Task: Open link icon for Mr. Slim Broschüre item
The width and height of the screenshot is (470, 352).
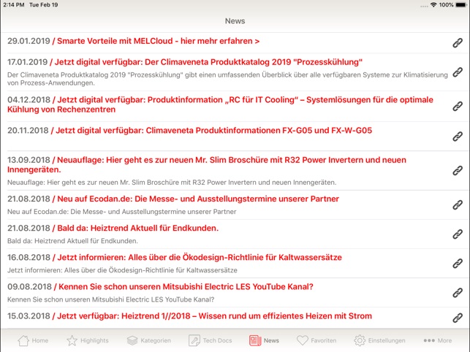Action: coord(458,170)
